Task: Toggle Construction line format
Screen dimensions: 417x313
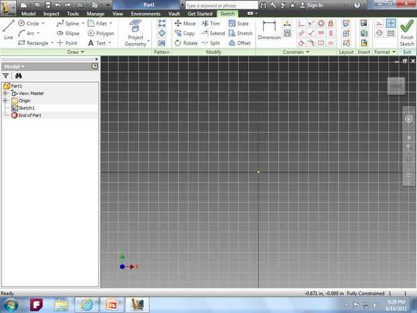Action: pyautogui.click(x=379, y=24)
